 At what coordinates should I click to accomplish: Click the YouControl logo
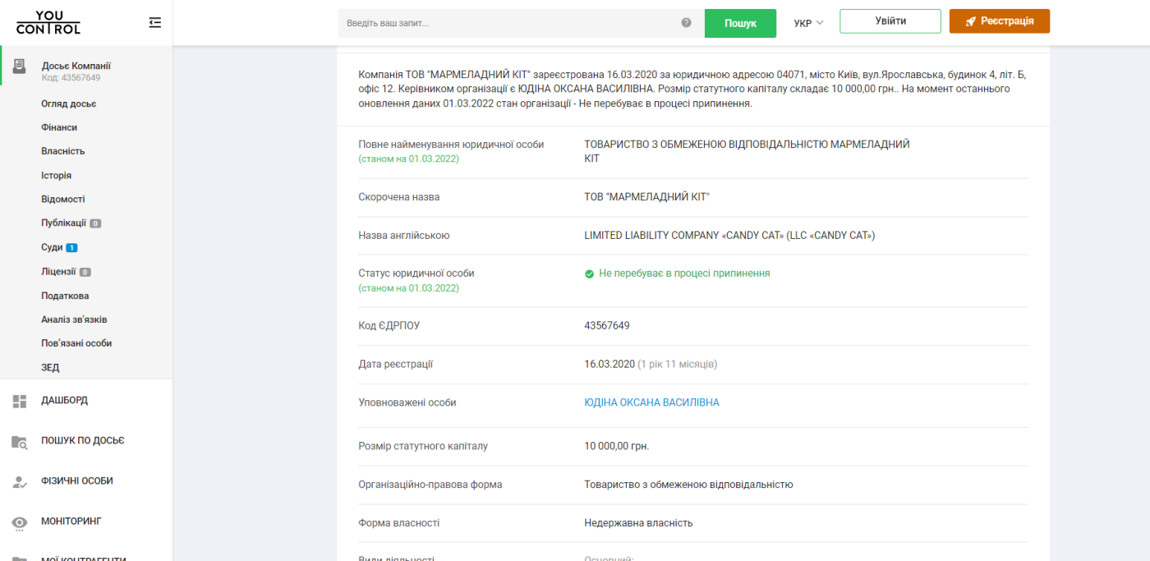click(x=48, y=23)
